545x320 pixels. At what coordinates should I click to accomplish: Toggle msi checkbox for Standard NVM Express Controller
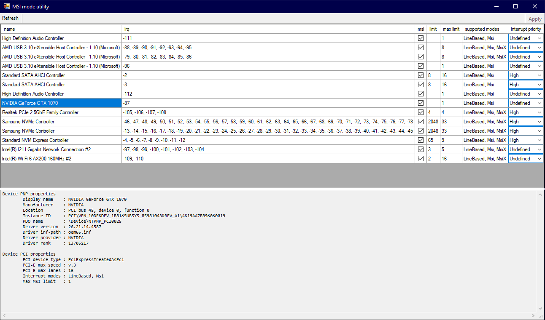[421, 140]
